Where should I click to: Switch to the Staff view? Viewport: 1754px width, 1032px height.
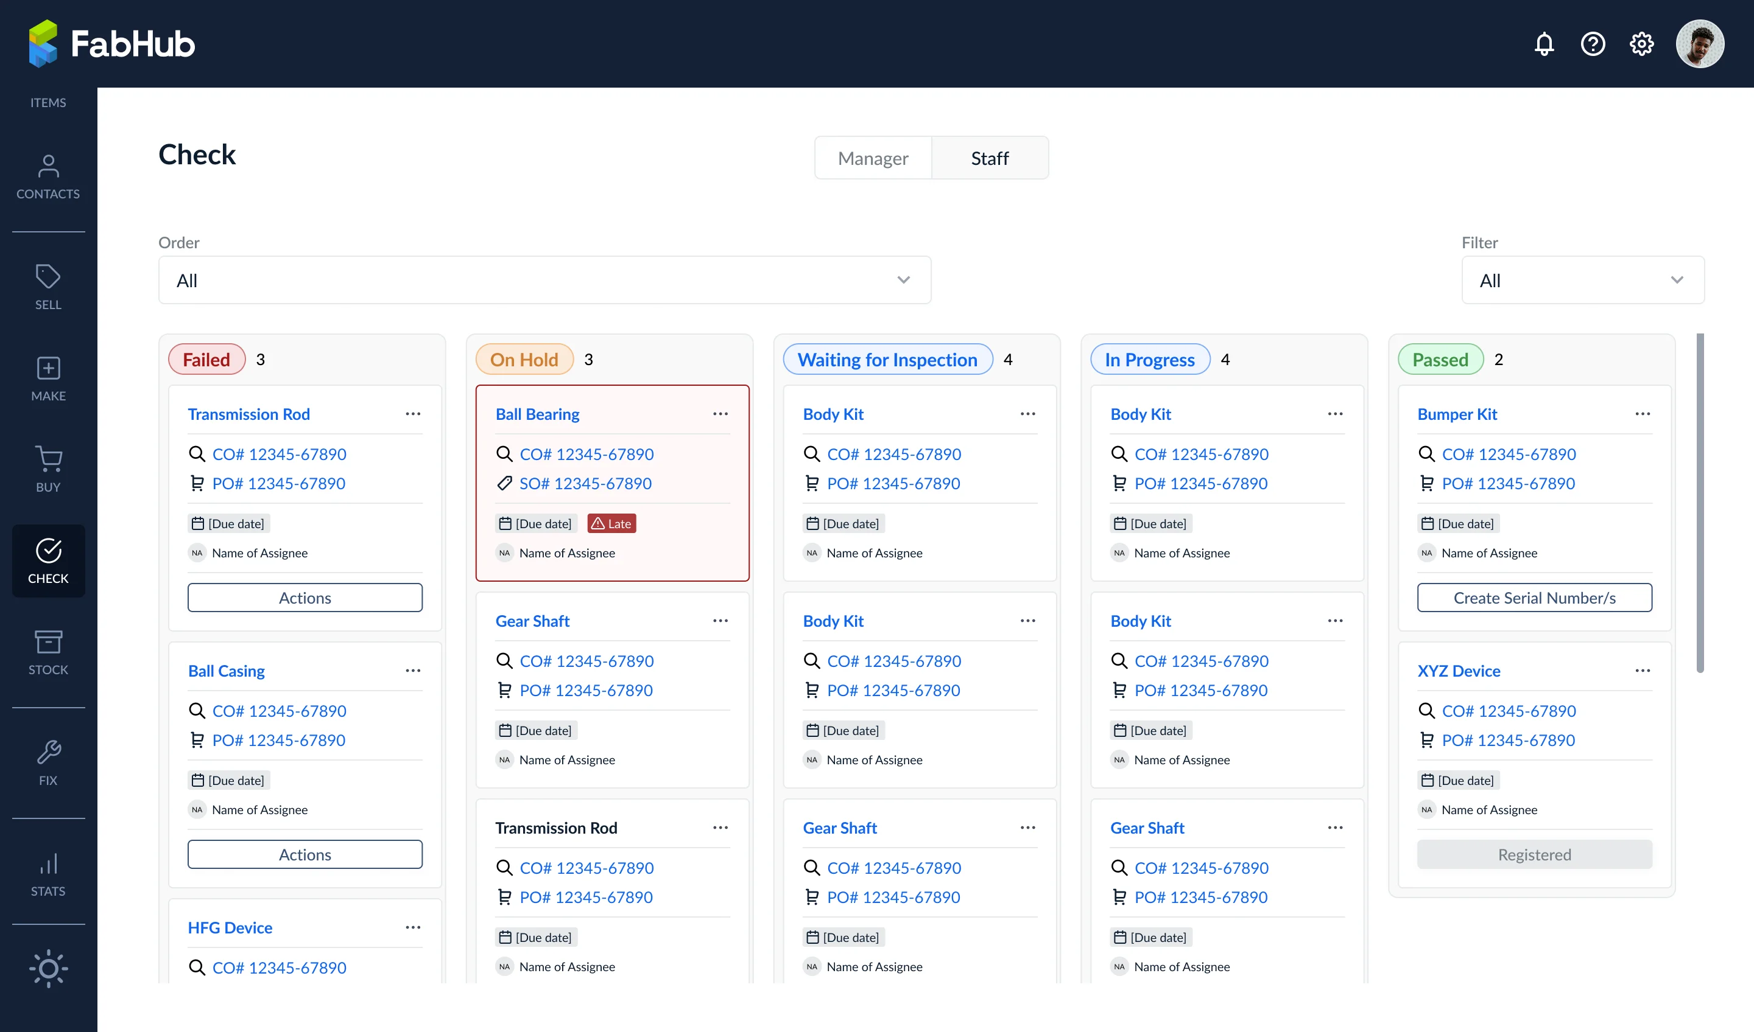click(989, 158)
